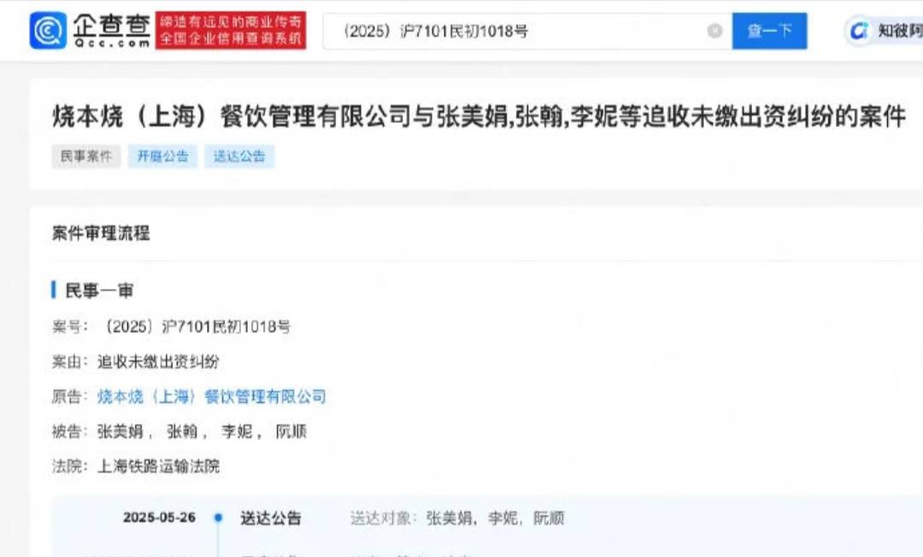Screen dimensions: 923x557
Task: Click the Qichacha blue logo icon
Action: coord(48,31)
